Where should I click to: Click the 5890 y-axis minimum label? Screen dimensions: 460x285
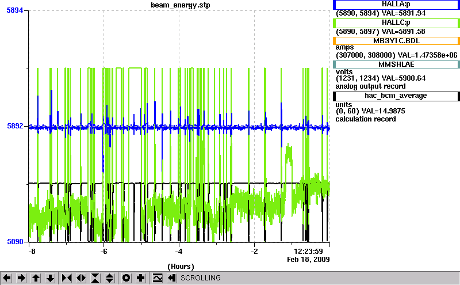15,241
